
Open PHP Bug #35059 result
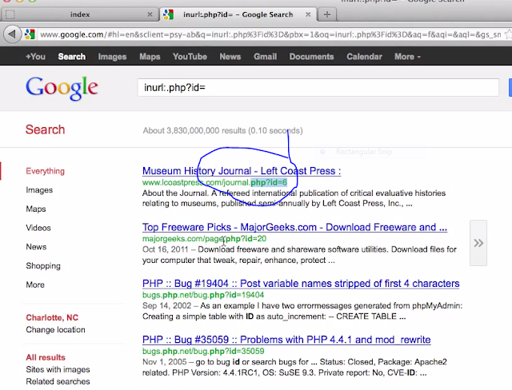click(286, 340)
